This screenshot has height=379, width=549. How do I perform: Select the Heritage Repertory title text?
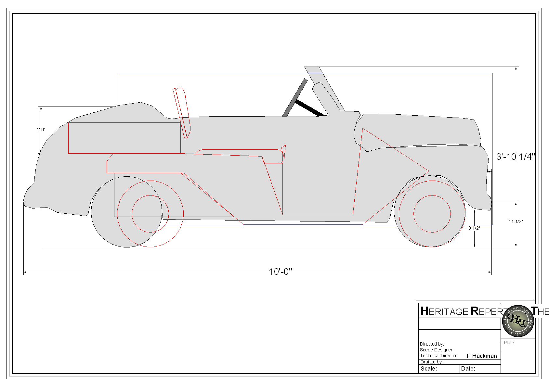[462, 311]
